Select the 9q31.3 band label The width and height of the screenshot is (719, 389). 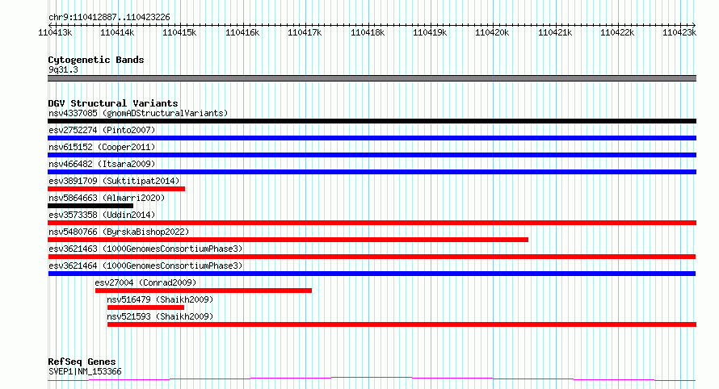tap(63, 69)
